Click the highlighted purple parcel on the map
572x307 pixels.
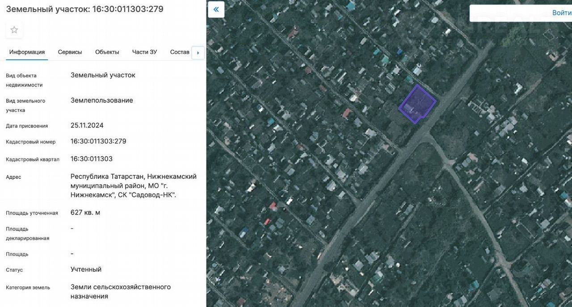[x=416, y=104]
